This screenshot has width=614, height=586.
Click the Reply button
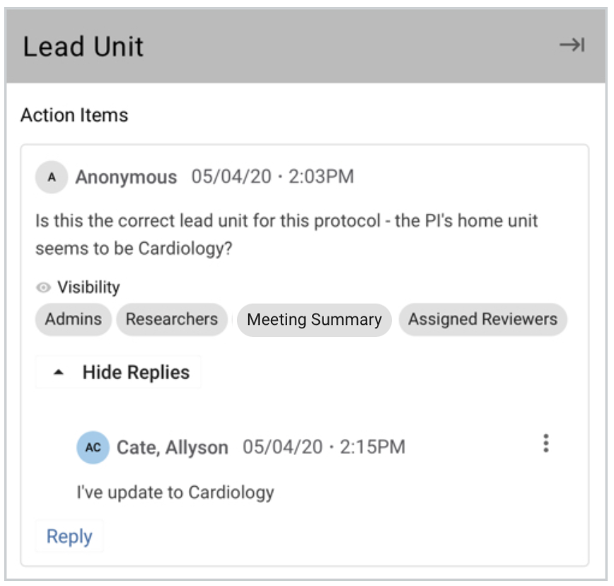pyautogui.click(x=69, y=536)
